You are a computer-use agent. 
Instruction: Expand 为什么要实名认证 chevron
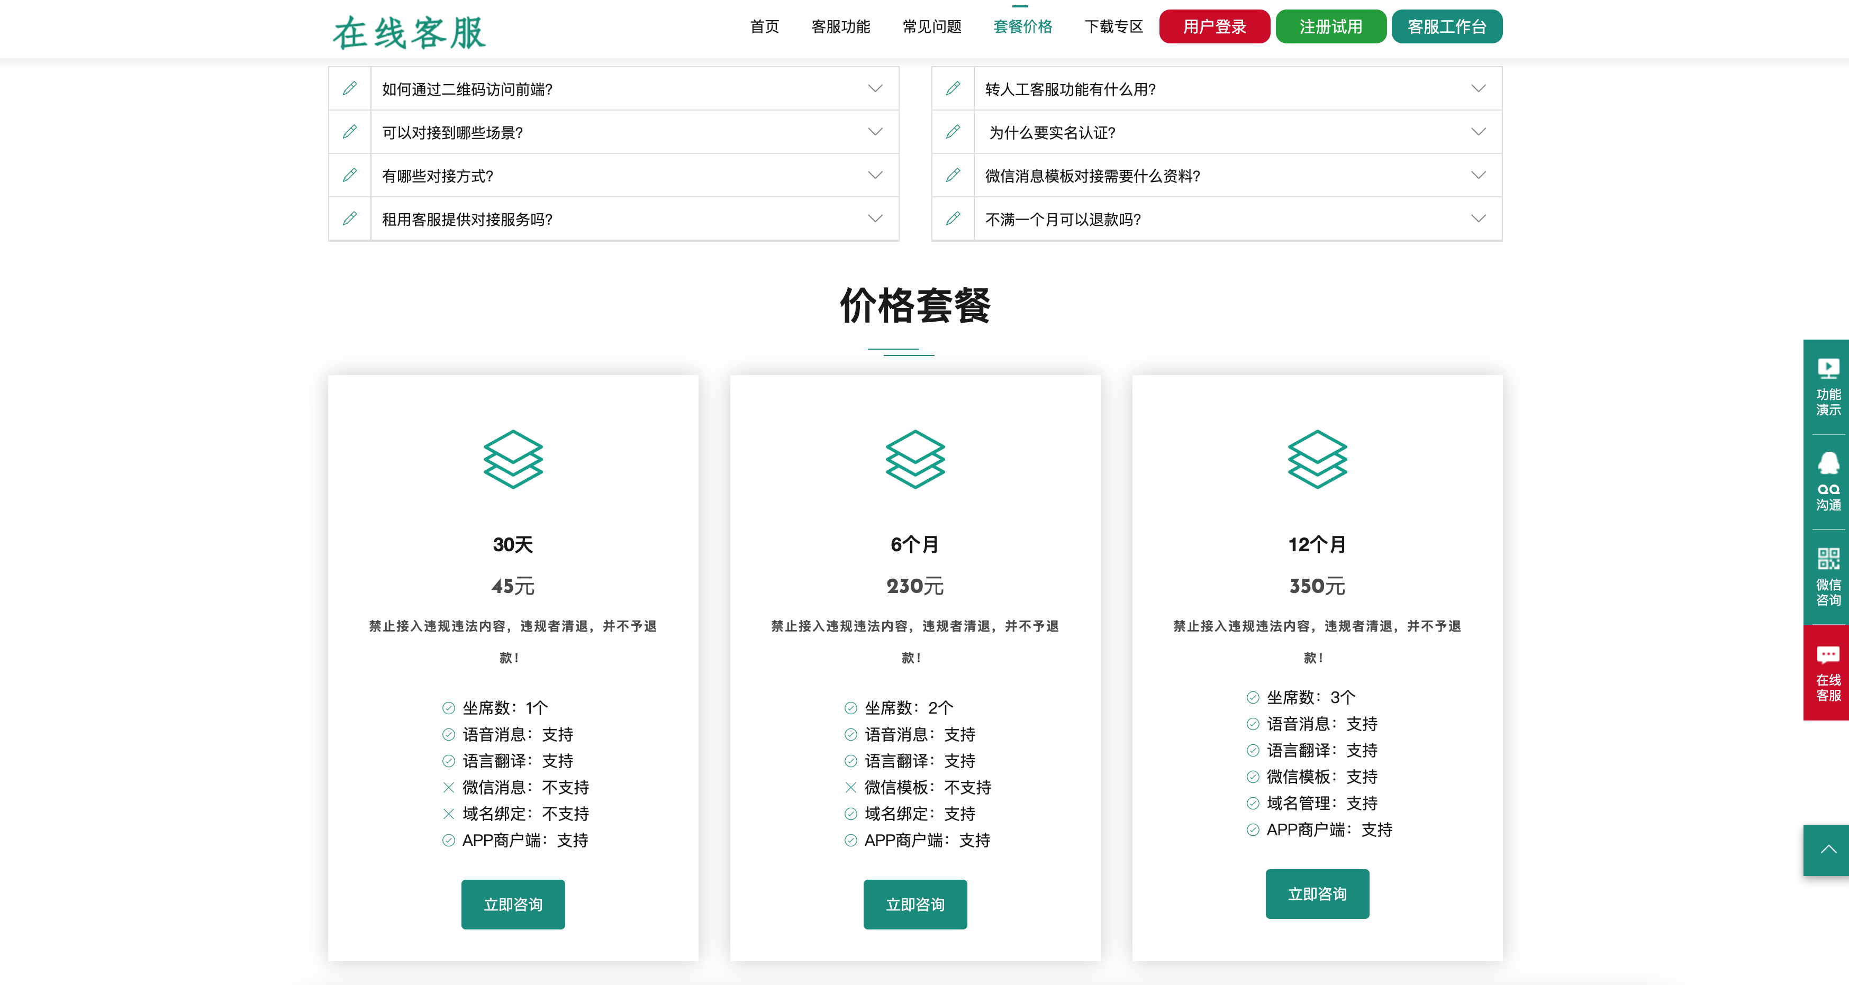(x=1479, y=132)
